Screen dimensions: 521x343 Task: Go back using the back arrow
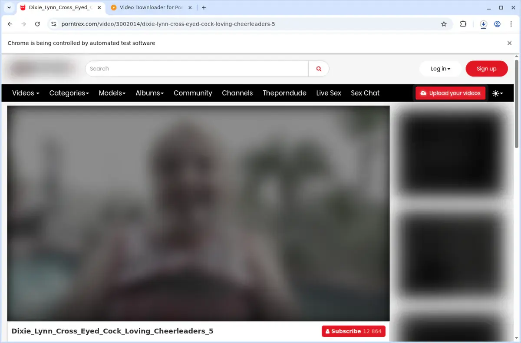tap(10, 24)
